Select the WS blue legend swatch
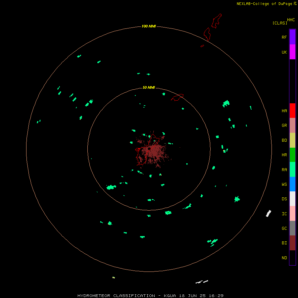 (292, 184)
